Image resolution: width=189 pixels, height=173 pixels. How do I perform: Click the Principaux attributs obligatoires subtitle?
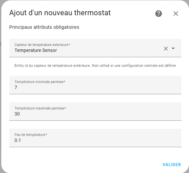44,27
